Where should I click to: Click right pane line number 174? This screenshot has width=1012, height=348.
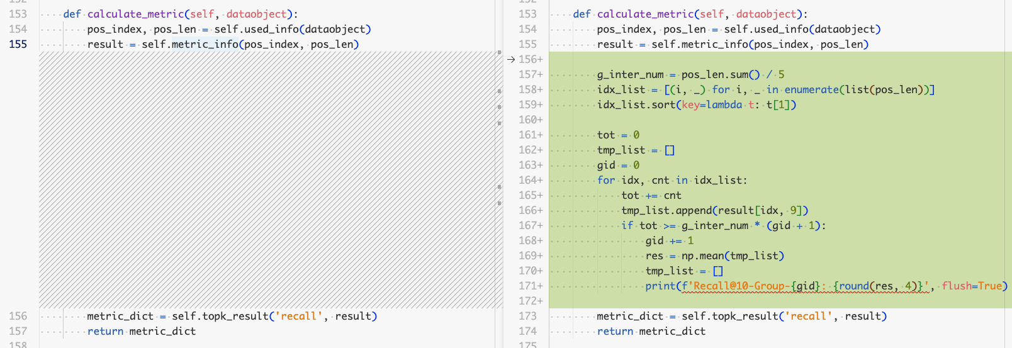pos(527,331)
